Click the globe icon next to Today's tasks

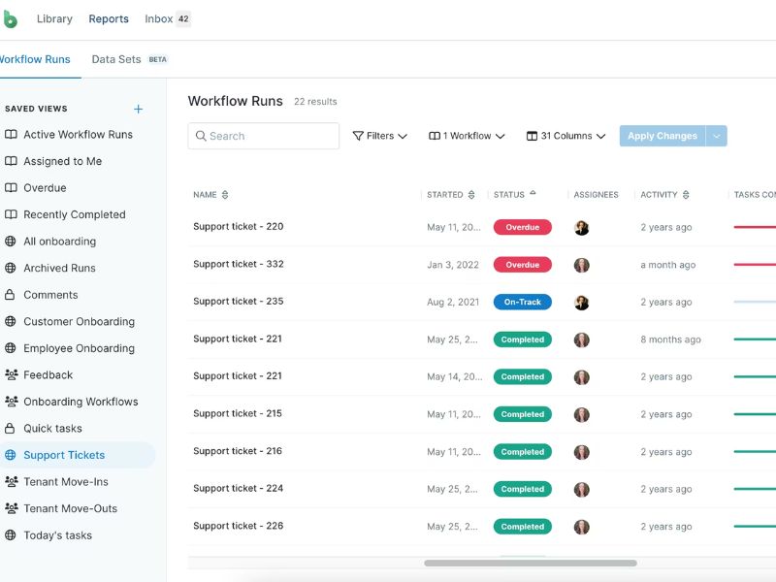click(11, 535)
